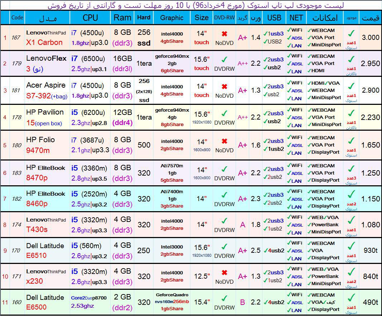Click the availability checkmark beside price 2.230
382x316 pixels.
click(x=351, y=113)
